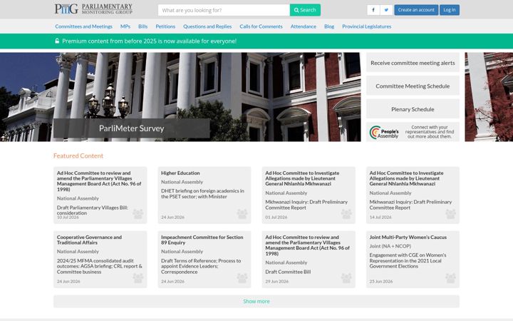Open Mkhwanazi Inquiry card dated 01 Jul 2026
Image resolution: width=513 pixels, height=321 pixels.
point(309,195)
